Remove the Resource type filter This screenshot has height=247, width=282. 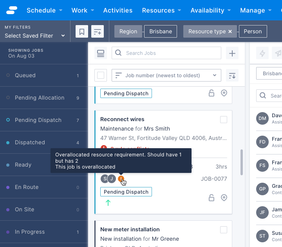coord(230,32)
